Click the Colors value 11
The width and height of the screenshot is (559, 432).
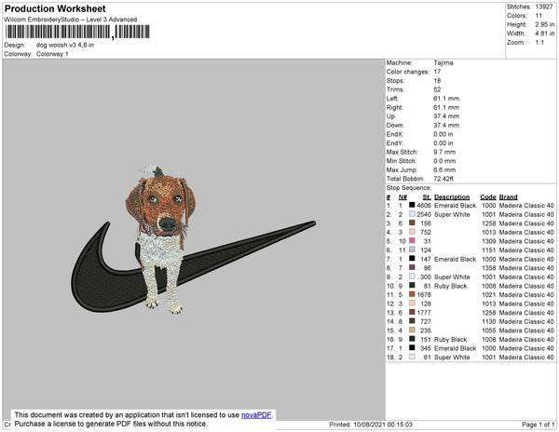(539, 16)
